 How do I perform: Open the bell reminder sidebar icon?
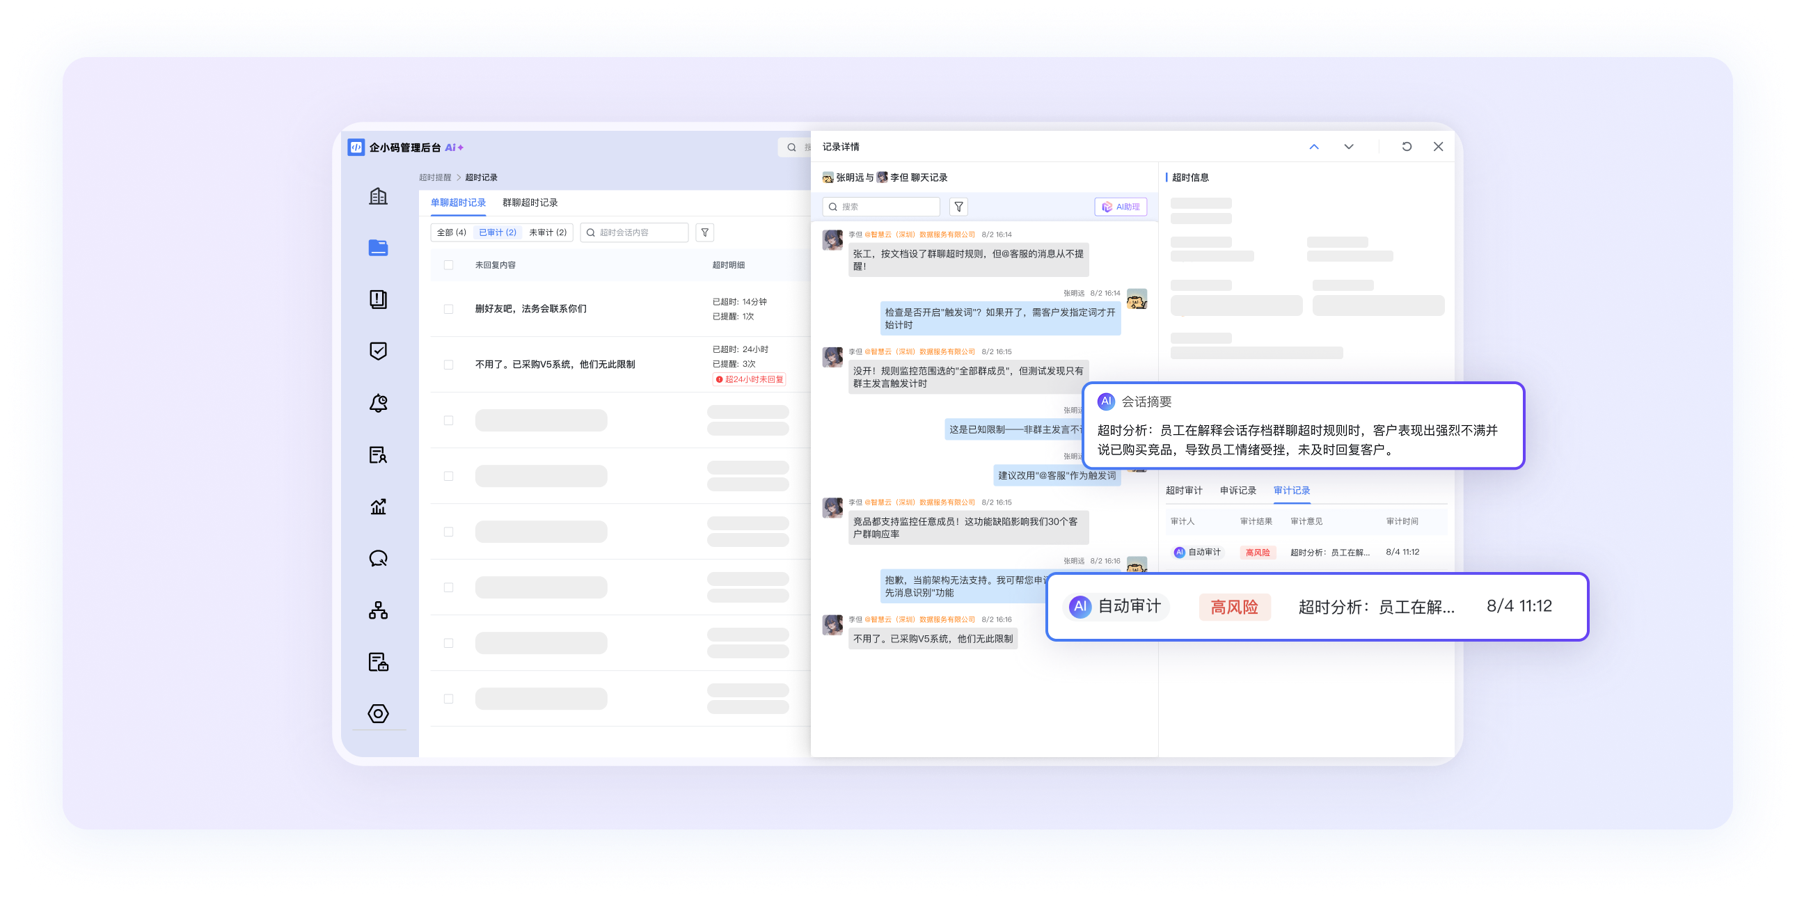point(378,403)
